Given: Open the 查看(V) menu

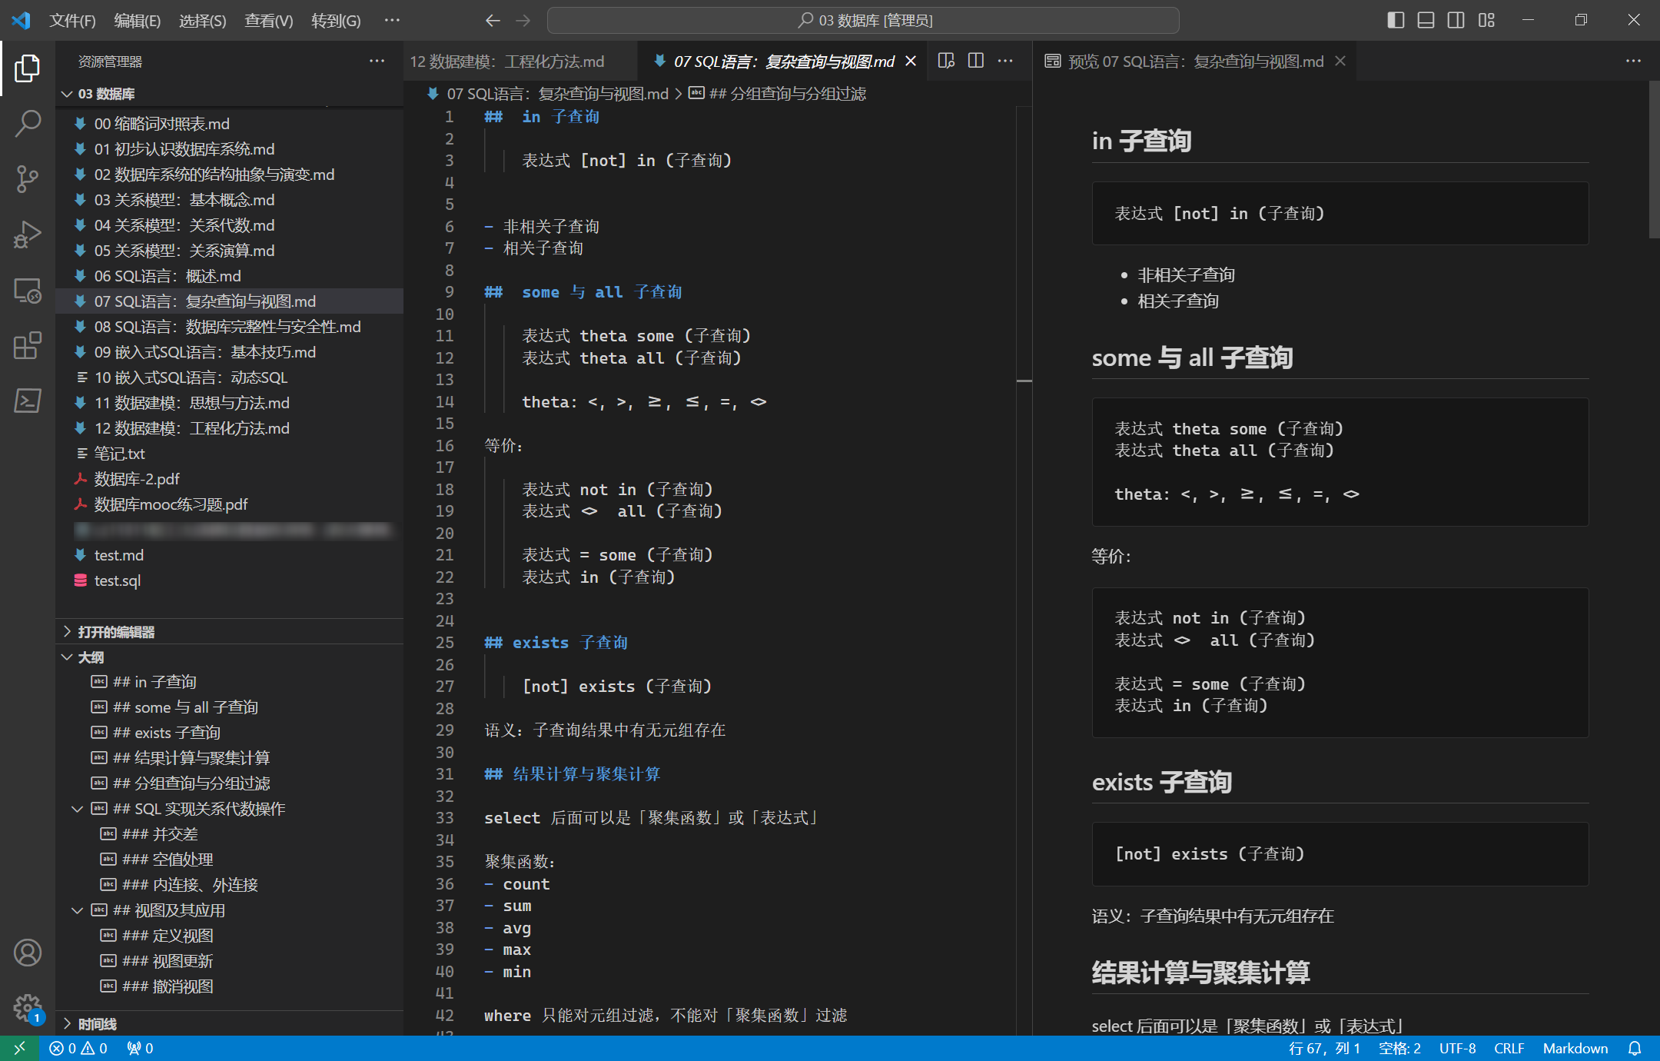Looking at the screenshot, I should 268,21.
